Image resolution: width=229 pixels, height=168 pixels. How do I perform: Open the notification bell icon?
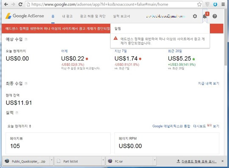coord(205,16)
